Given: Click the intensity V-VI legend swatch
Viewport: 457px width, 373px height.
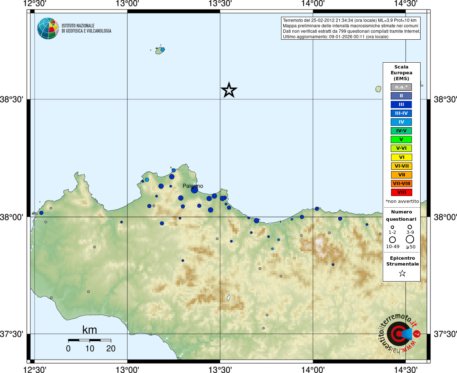Looking at the screenshot, I should pyautogui.click(x=401, y=148).
